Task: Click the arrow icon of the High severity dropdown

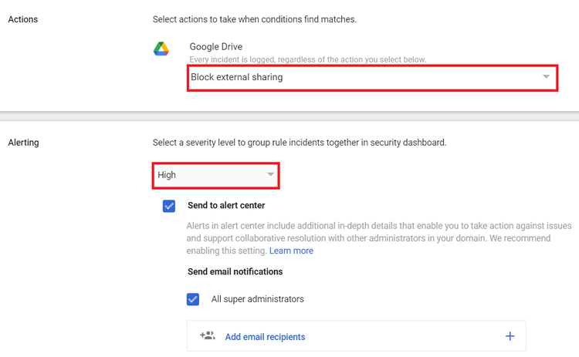Action: 271,174
